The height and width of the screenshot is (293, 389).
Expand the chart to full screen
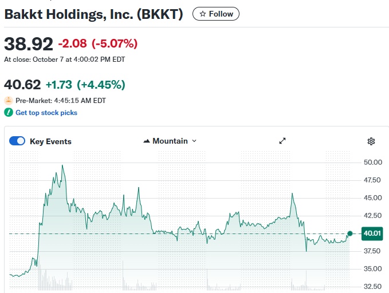(282, 141)
